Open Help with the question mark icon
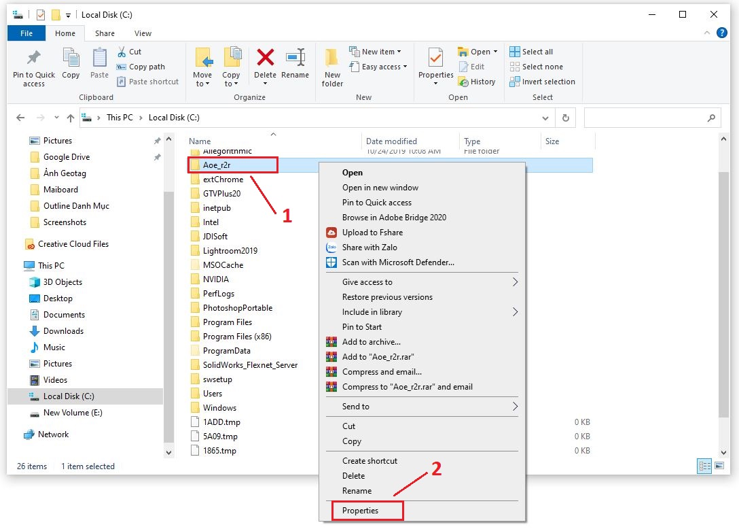739x529 pixels. coord(721,33)
